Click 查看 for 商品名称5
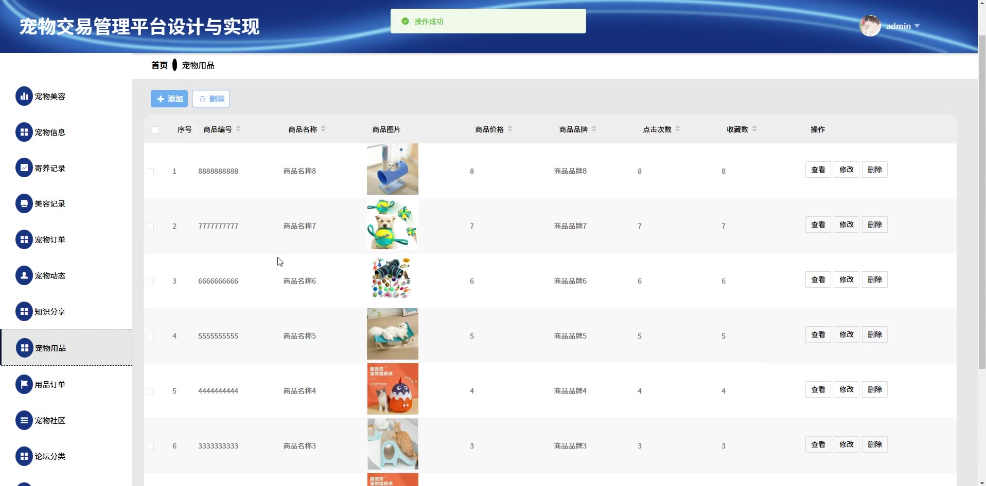Screen dimensions: 986x486 click(x=818, y=334)
